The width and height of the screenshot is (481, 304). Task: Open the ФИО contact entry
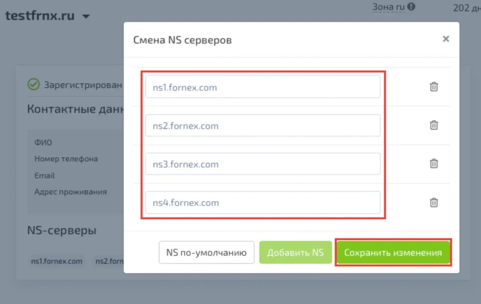[43, 142]
